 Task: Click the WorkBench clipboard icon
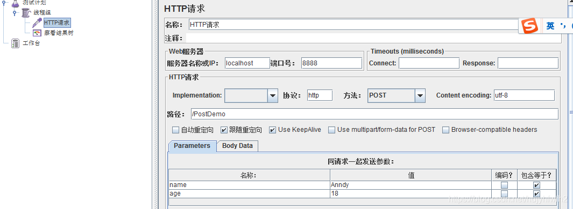pos(16,43)
